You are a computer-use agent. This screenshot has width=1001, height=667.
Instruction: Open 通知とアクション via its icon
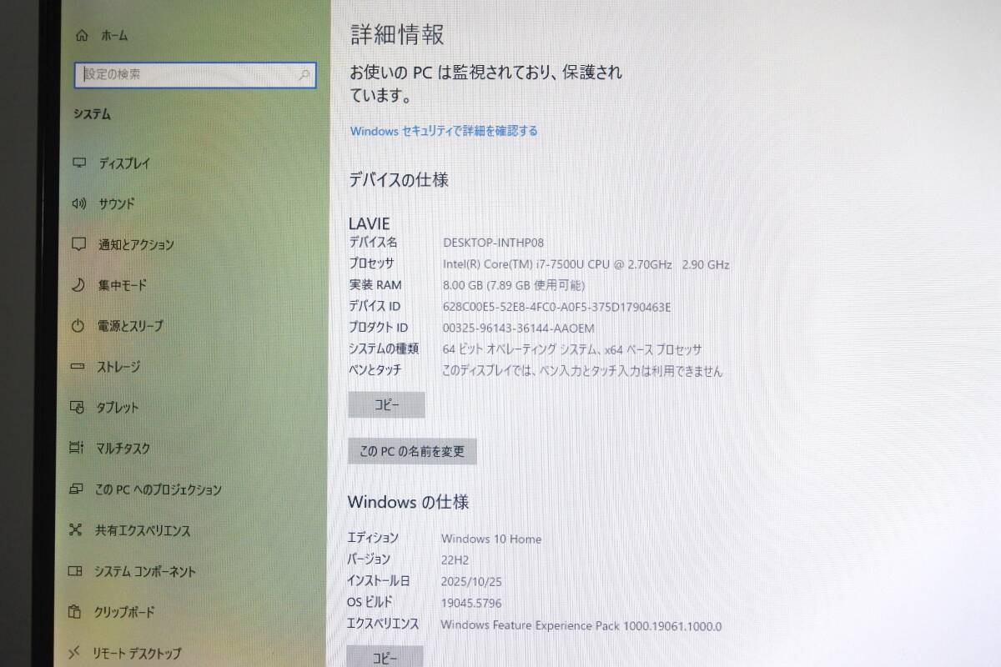tap(79, 244)
